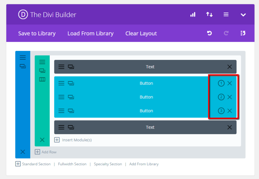Delete the second Button module with its X
This screenshot has width=259, height=179.
(x=230, y=97)
